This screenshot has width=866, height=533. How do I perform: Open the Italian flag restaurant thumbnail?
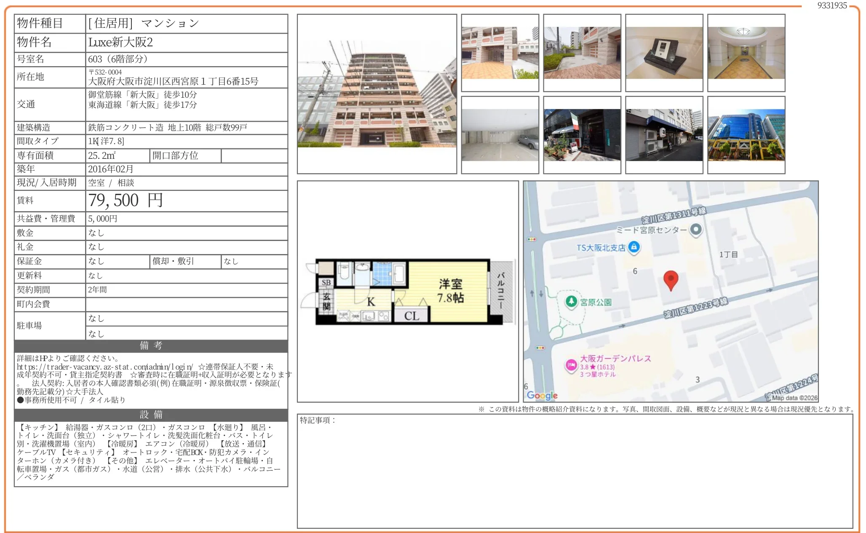tap(582, 135)
